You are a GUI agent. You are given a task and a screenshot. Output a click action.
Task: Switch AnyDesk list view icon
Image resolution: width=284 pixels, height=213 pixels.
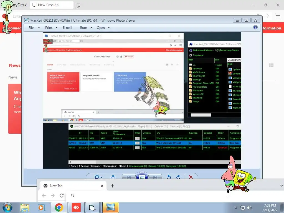pyautogui.click(x=271, y=65)
